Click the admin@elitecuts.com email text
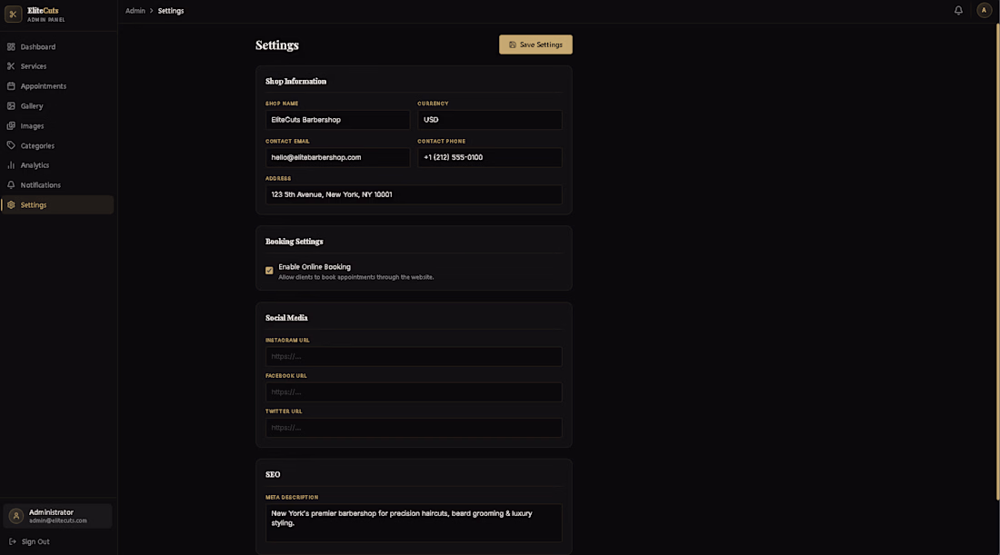The height and width of the screenshot is (555, 1000). point(58,520)
